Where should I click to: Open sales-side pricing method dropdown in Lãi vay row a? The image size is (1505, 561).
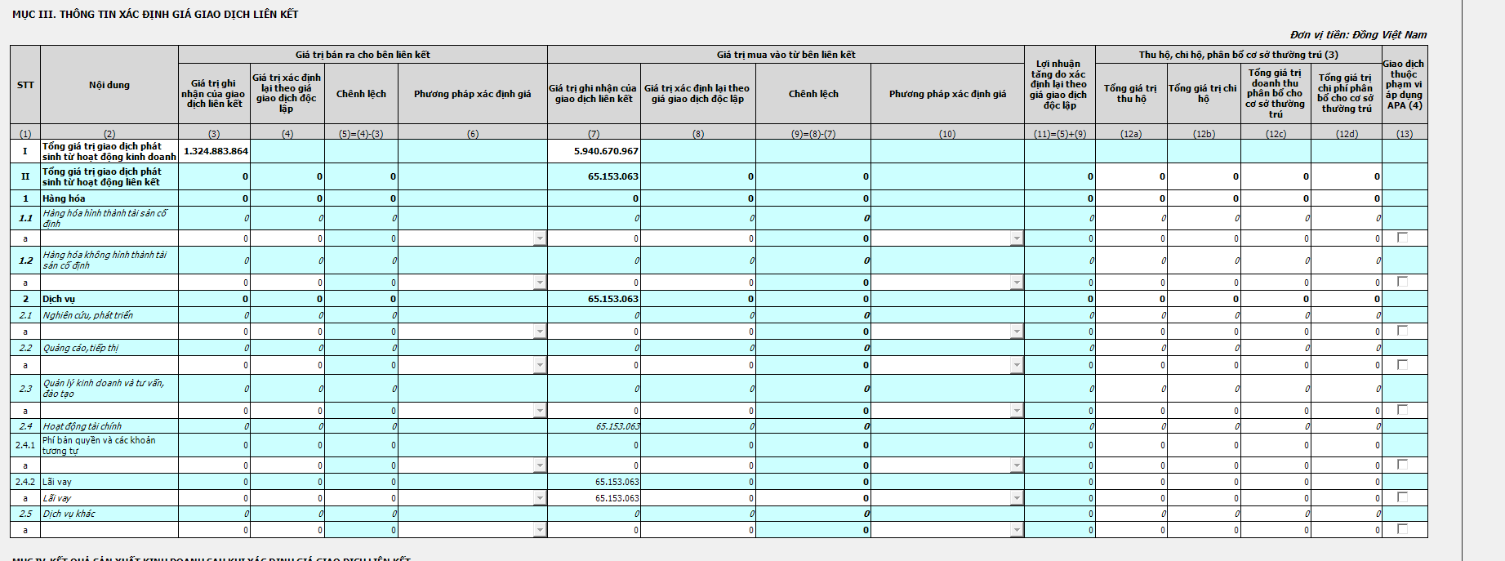pyautogui.click(x=539, y=498)
